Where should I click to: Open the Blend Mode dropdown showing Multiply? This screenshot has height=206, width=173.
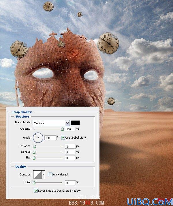[51, 123]
